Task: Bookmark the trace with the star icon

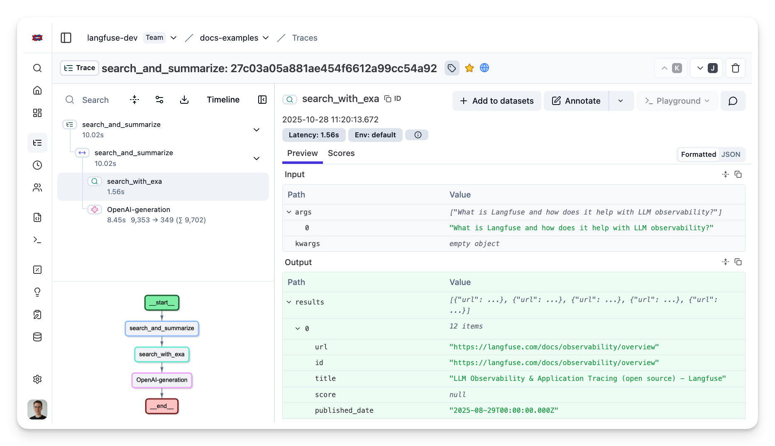Action: (469, 68)
